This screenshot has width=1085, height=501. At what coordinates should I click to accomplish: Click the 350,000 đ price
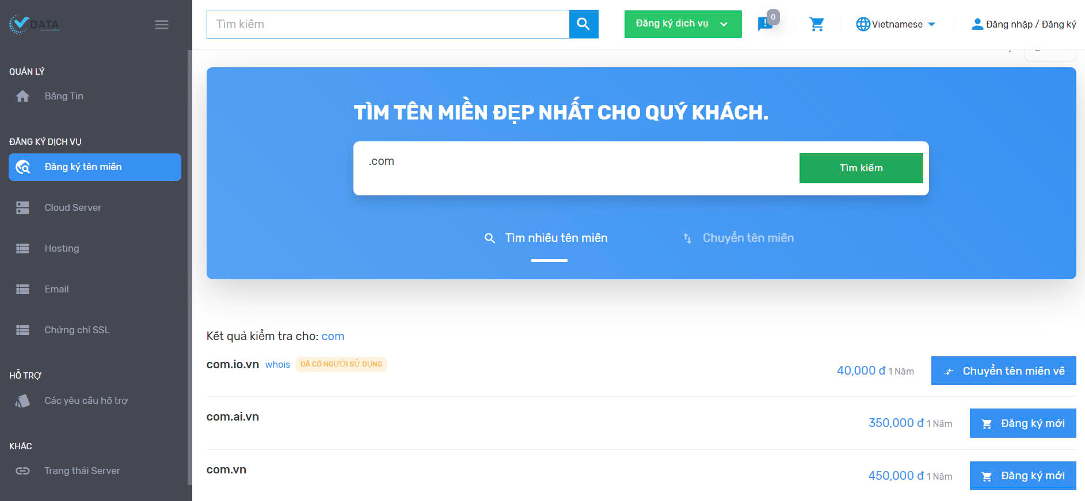[896, 423]
